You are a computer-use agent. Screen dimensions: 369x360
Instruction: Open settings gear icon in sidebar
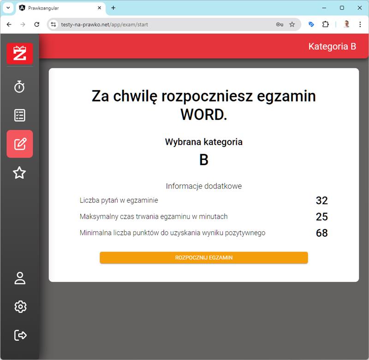(x=20, y=306)
